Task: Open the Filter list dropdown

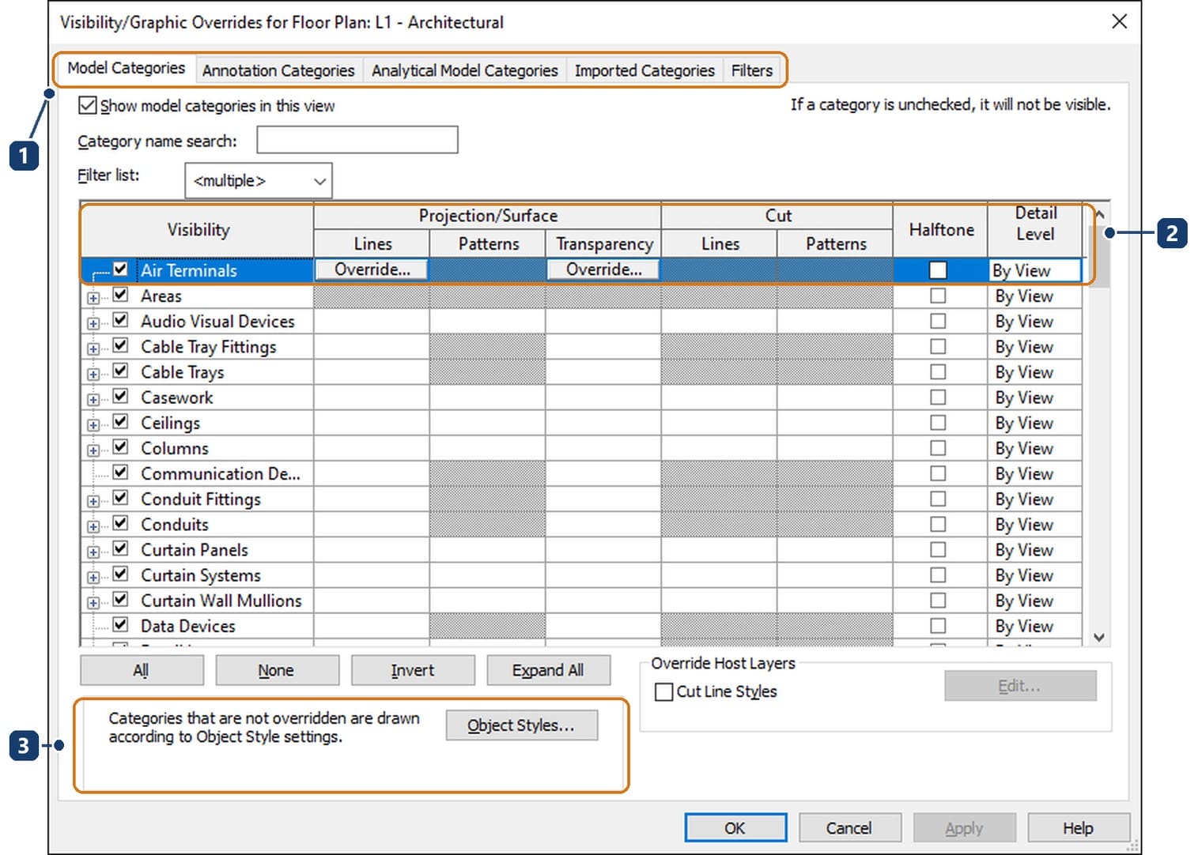Action: [x=259, y=180]
